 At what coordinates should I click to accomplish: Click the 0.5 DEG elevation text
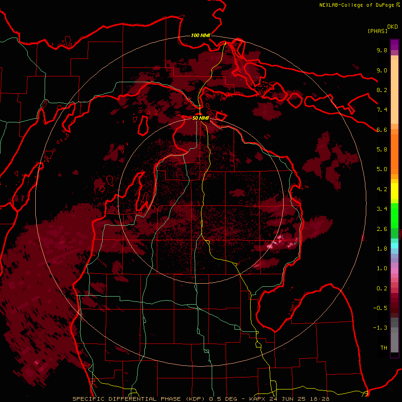click(x=223, y=399)
